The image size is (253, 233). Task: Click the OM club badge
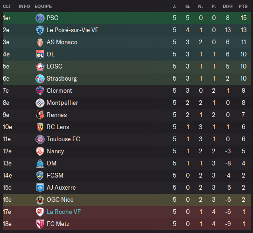[x=40, y=164]
